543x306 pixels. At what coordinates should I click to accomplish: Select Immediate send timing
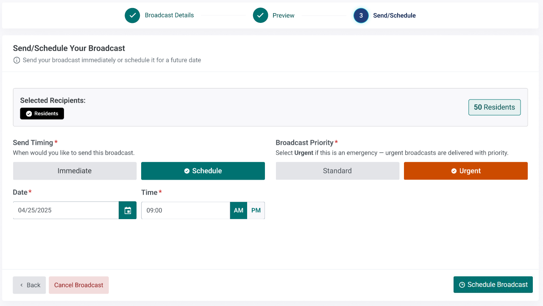75,171
